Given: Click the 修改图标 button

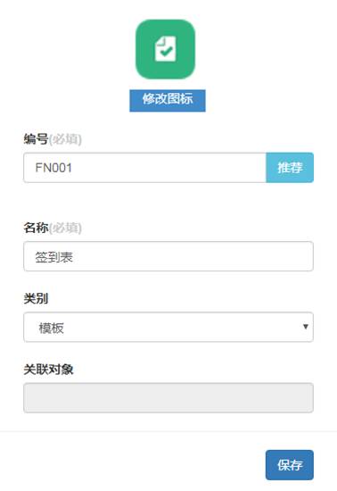Looking at the screenshot, I should coord(168,101).
